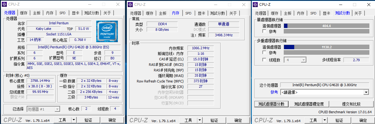
Task: Click the 參考 link beside <請選擇>
Action: (x=274, y=92)
